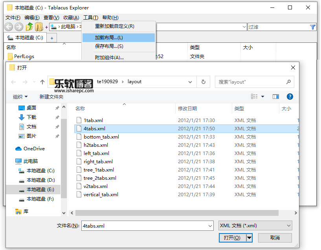Add a new tab in Tablacus Explorer
The height and width of the screenshot is (250, 321).
point(52,38)
